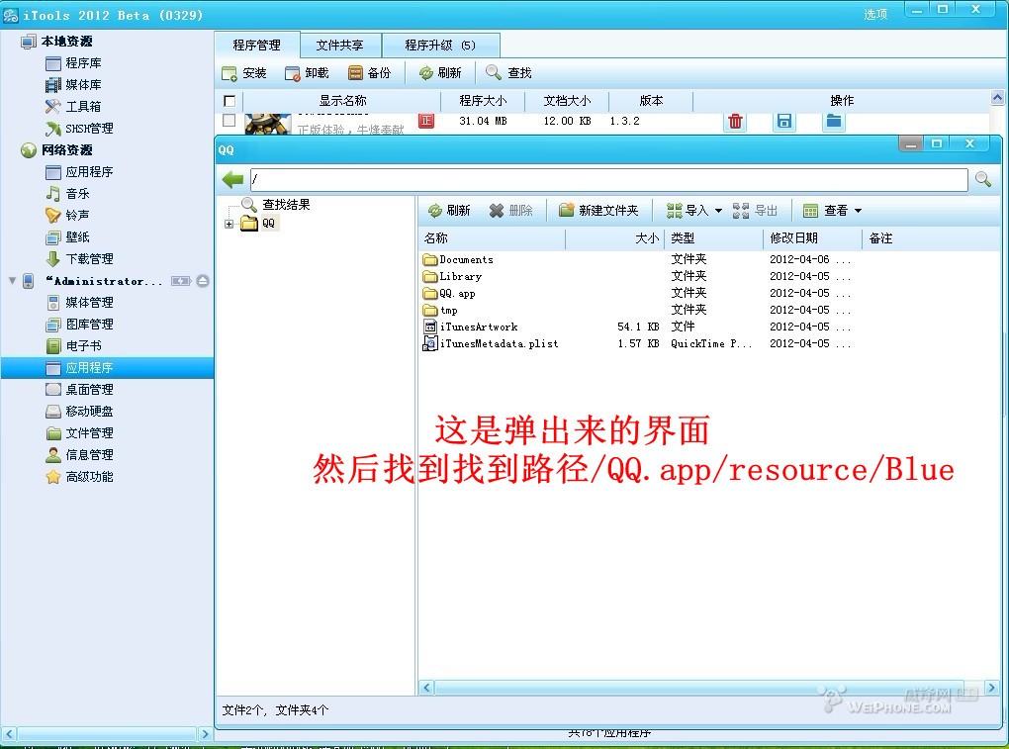Click 备份 backup toolbar button

click(369, 73)
